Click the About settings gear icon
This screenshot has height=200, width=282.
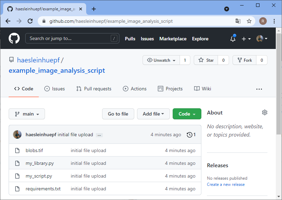click(x=265, y=112)
